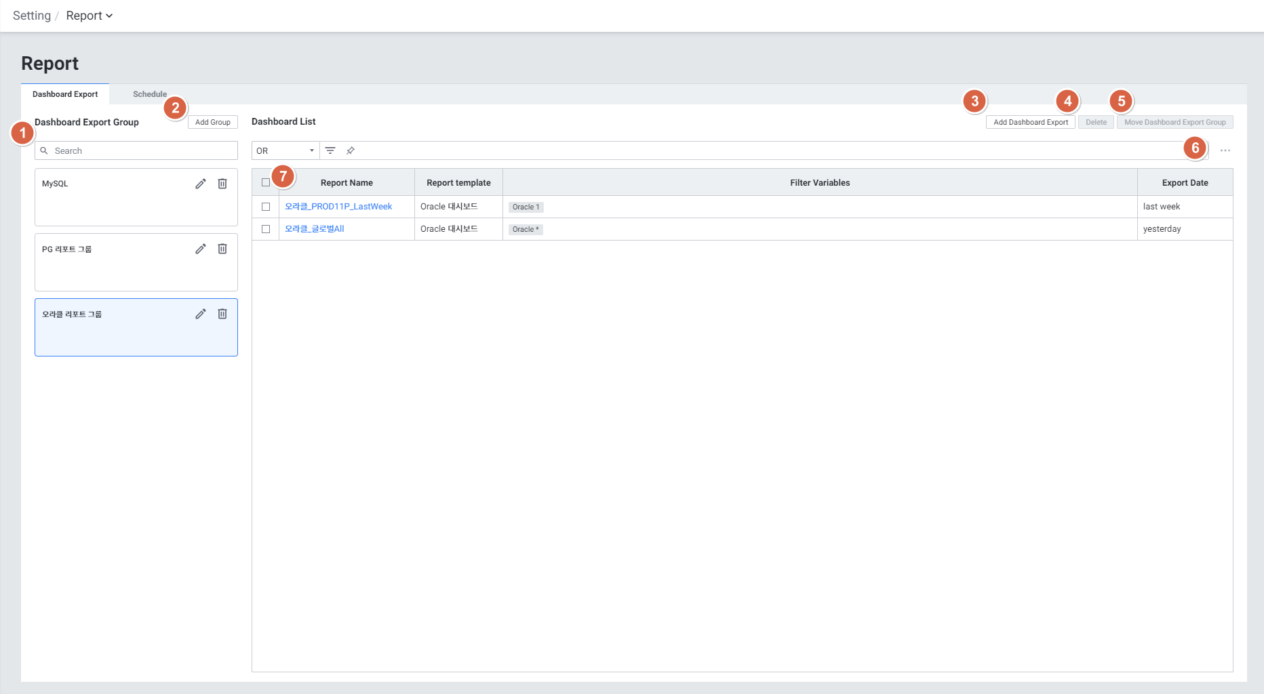This screenshot has width=1264, height=694.
Task: Check the 오라클_글로벌All row checkbox
Action: click(x=266, y=229)
